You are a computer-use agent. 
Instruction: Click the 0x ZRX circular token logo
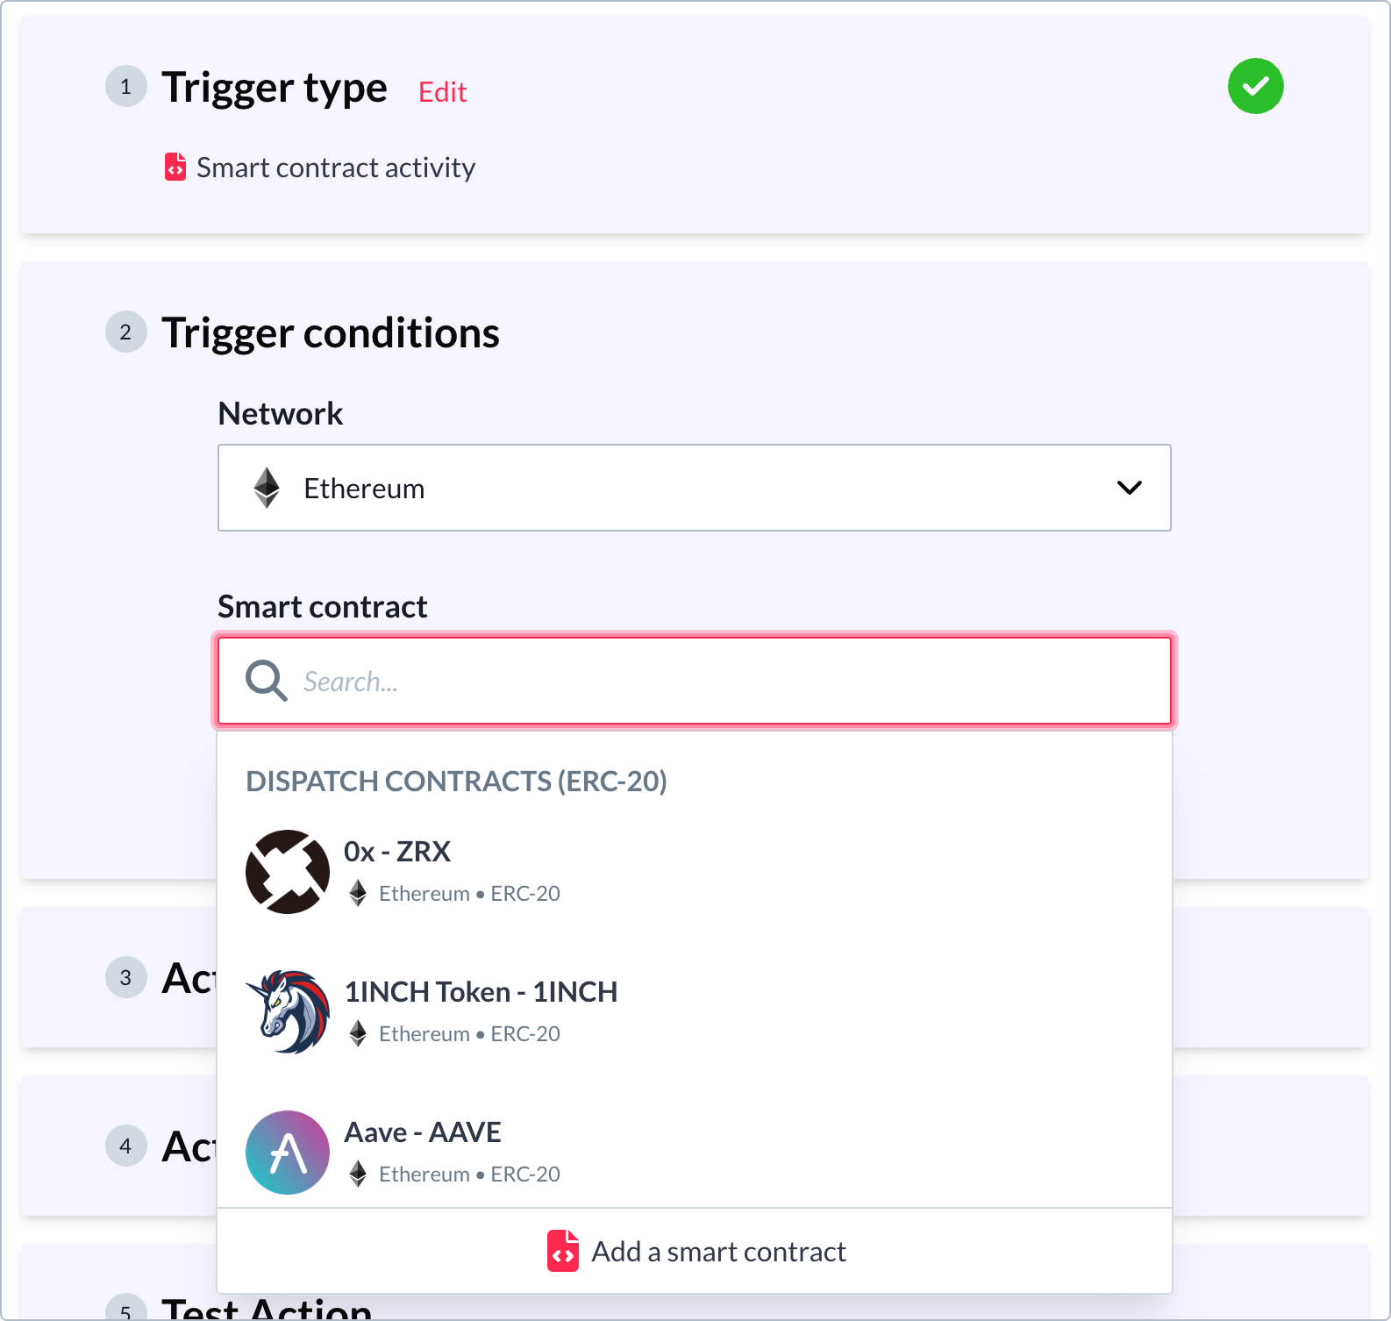point(288,871)
